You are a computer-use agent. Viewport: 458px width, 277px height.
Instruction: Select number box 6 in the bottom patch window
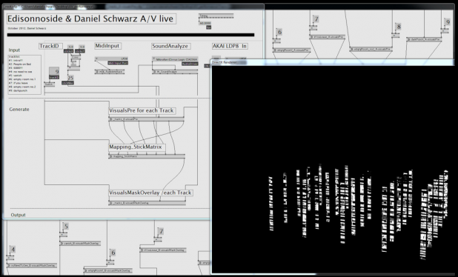point(113,253)
